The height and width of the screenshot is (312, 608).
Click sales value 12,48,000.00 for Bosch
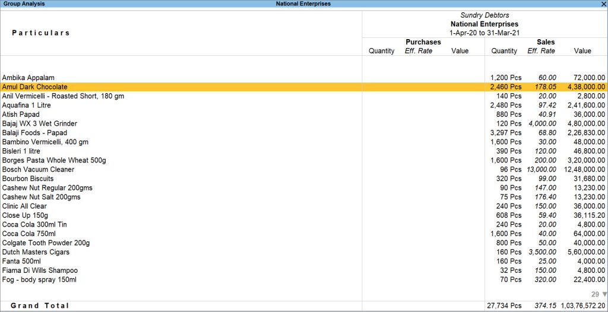(x=584, y=170)
